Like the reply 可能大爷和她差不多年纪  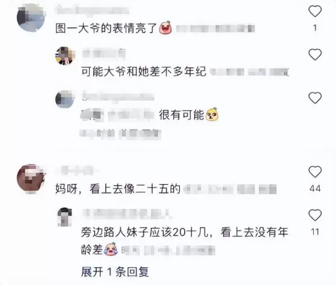click(x=315, y=54)
